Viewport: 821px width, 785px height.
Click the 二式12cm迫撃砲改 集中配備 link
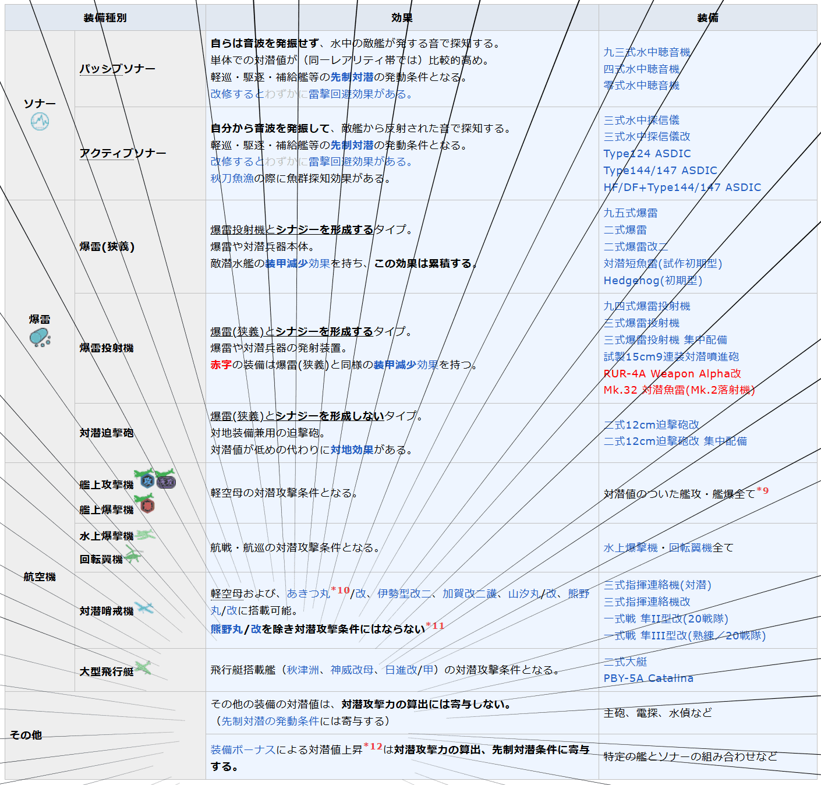(675, 441)
